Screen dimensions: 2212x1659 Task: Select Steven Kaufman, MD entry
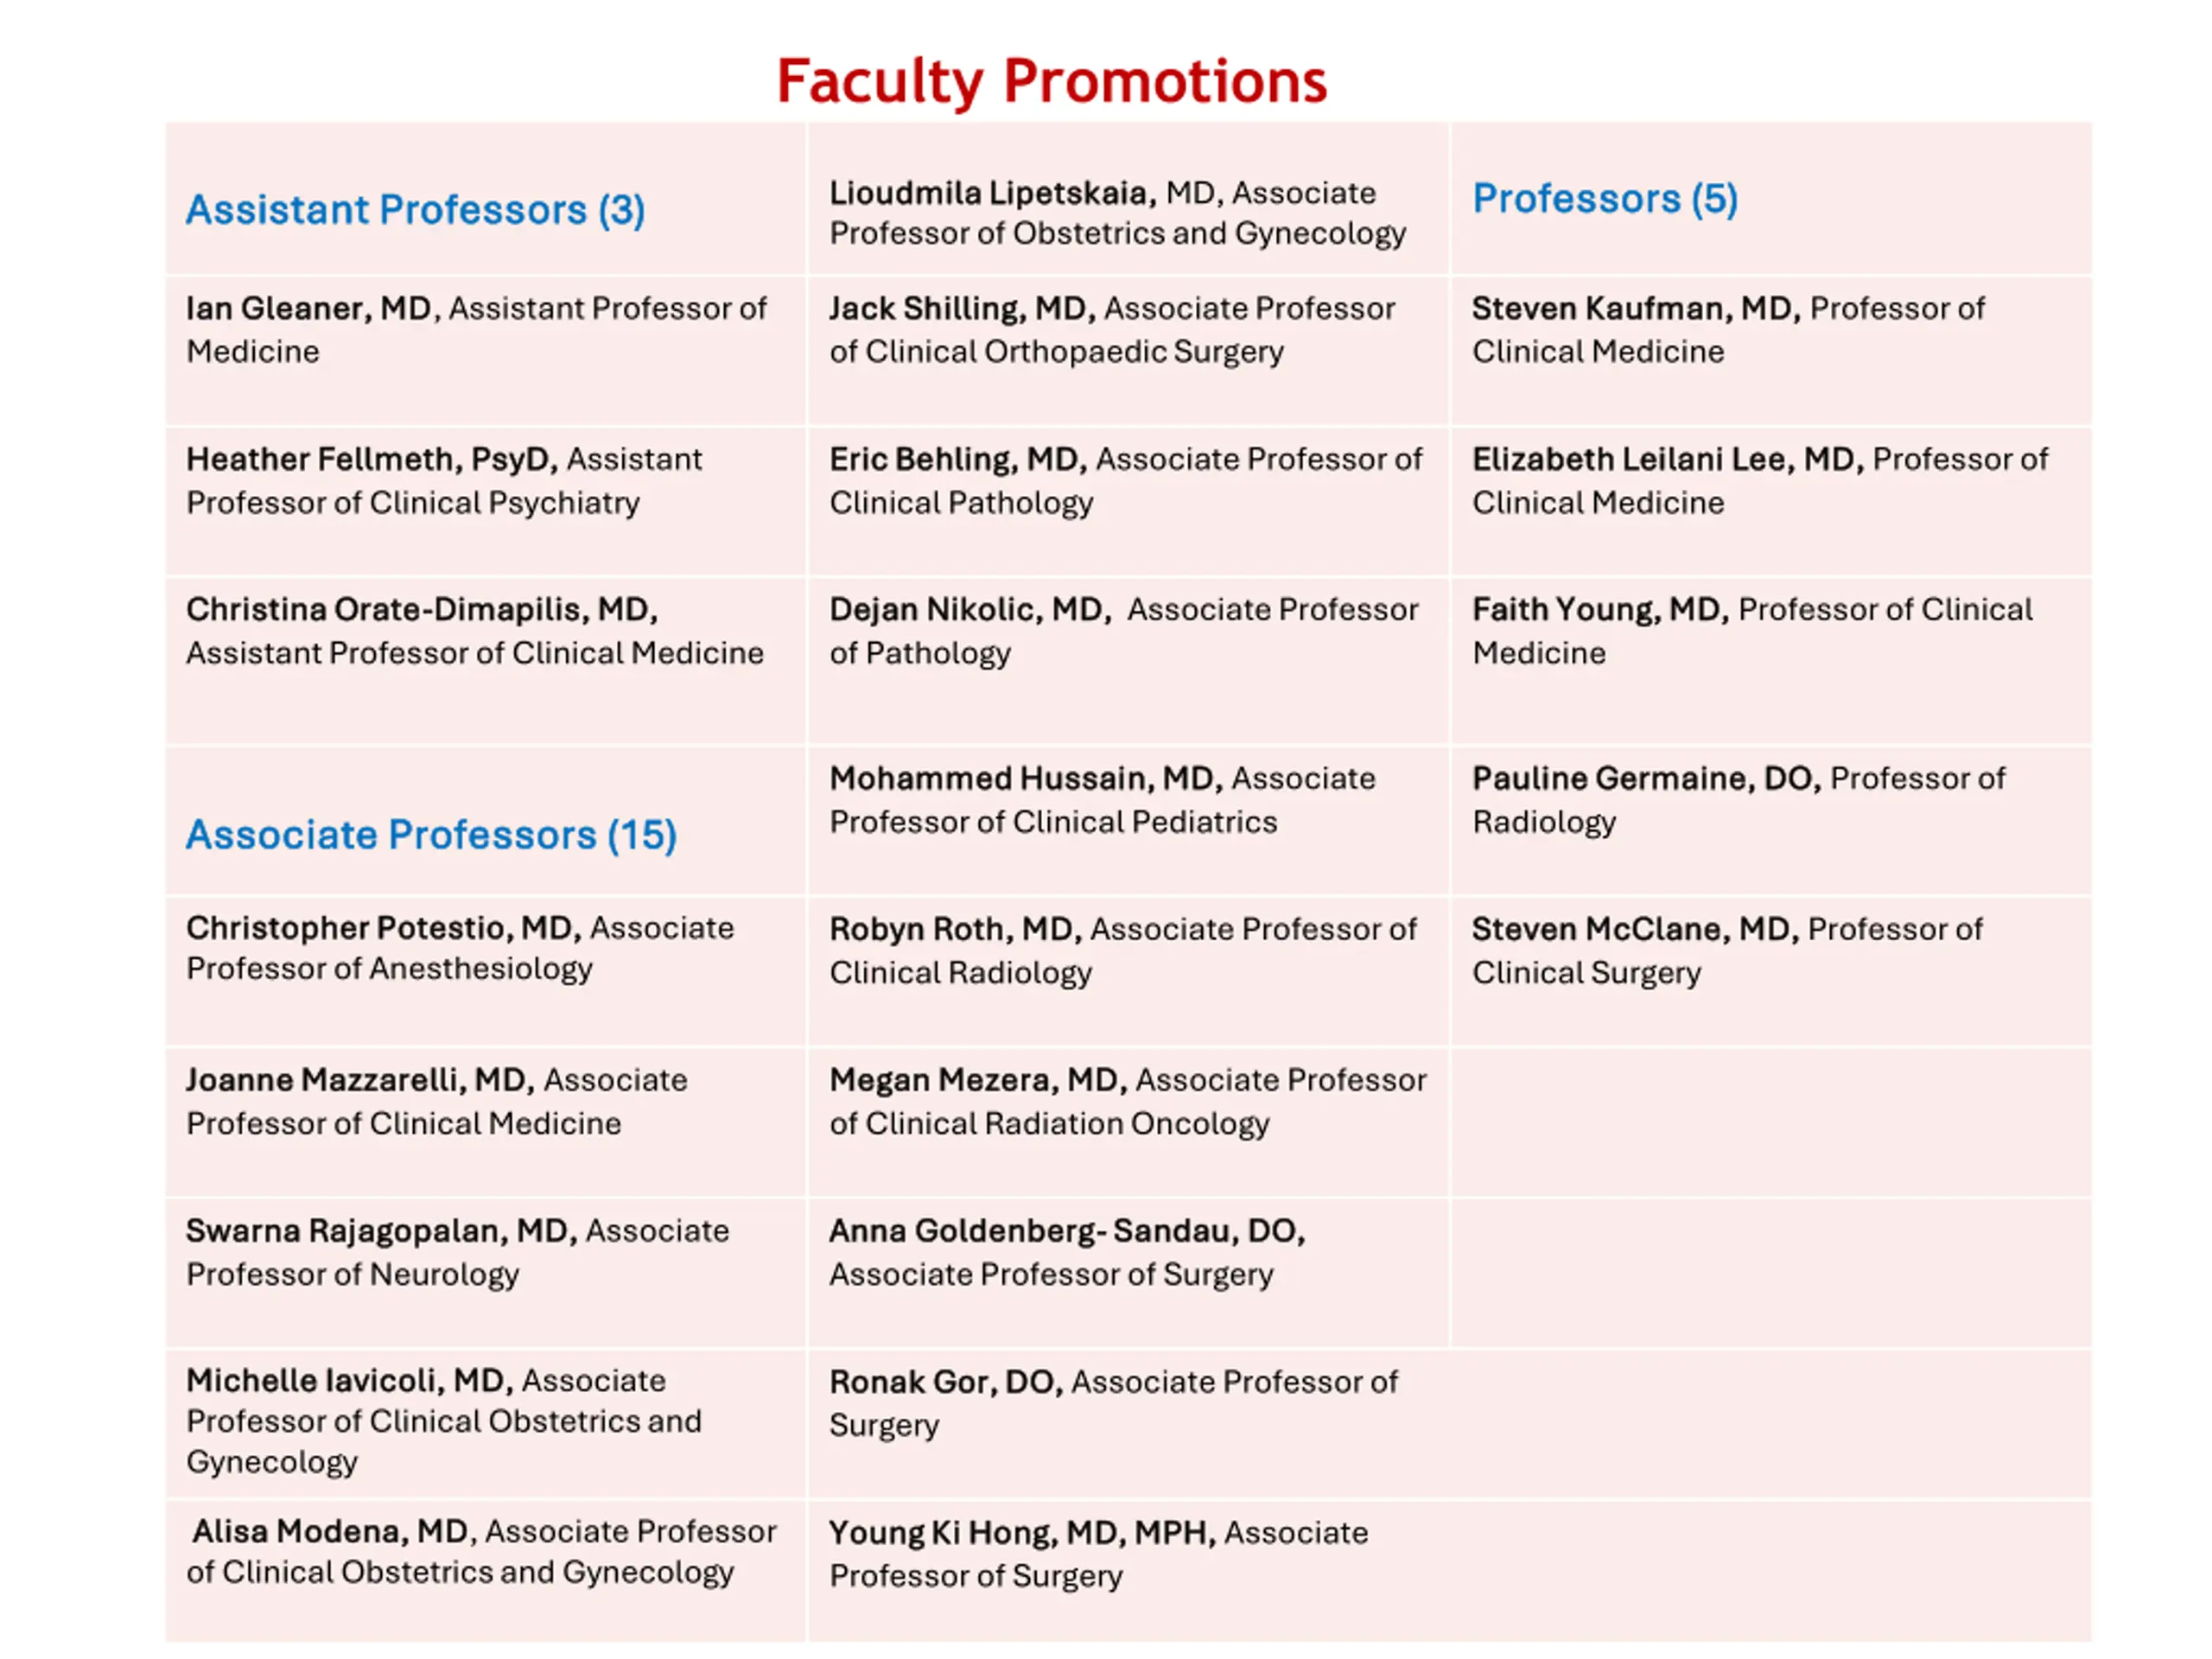click(x=1727, y=330)
